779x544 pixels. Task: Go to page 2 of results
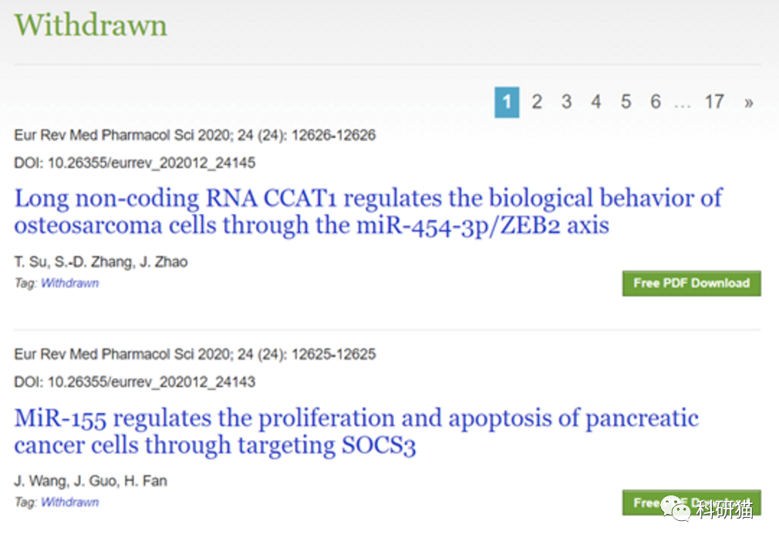pyautogui.click(x=537, y=101)
